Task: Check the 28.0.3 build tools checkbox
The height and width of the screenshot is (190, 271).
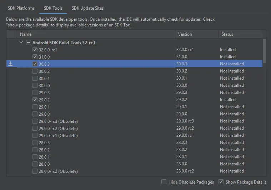Action: click(35, 142)
